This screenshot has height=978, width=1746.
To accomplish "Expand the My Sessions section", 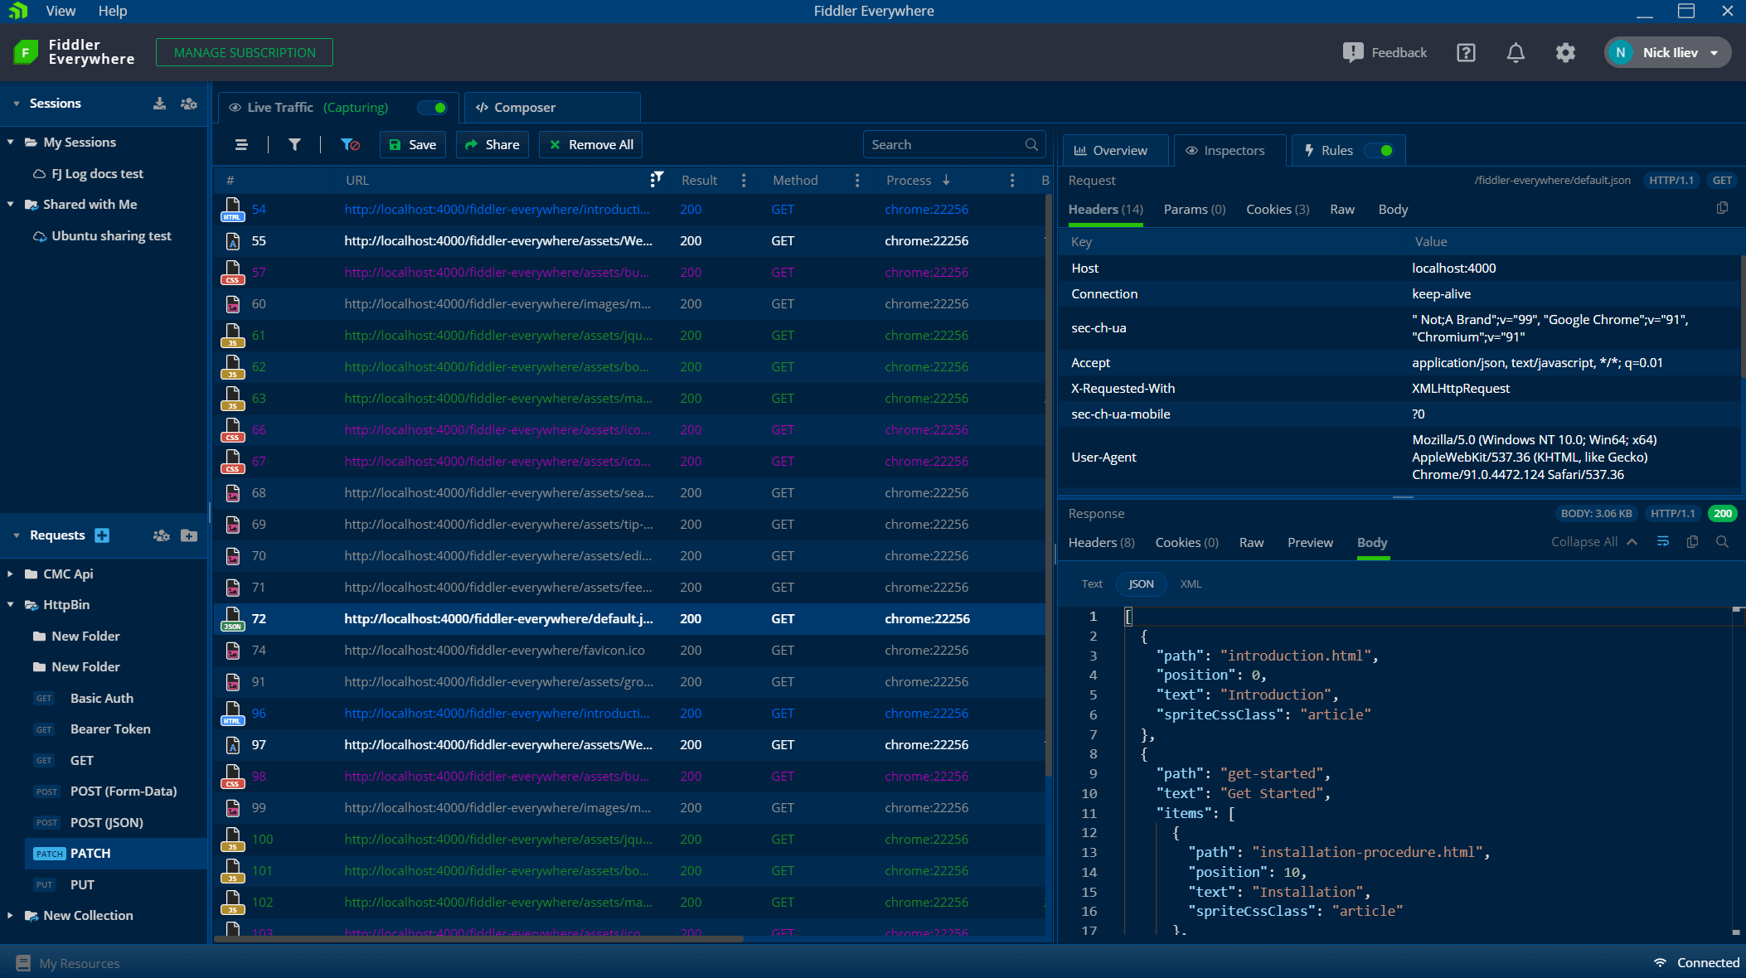I will [11, 142].
